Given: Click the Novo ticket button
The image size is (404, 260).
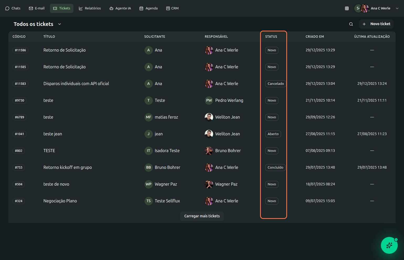Looking at the screenshot, I should tap(376, 24).
